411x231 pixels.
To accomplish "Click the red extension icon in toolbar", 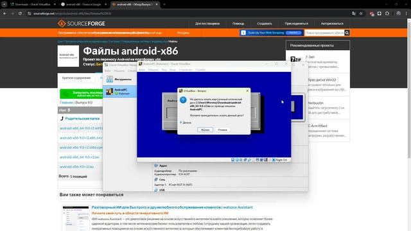I will click(372, 13).
